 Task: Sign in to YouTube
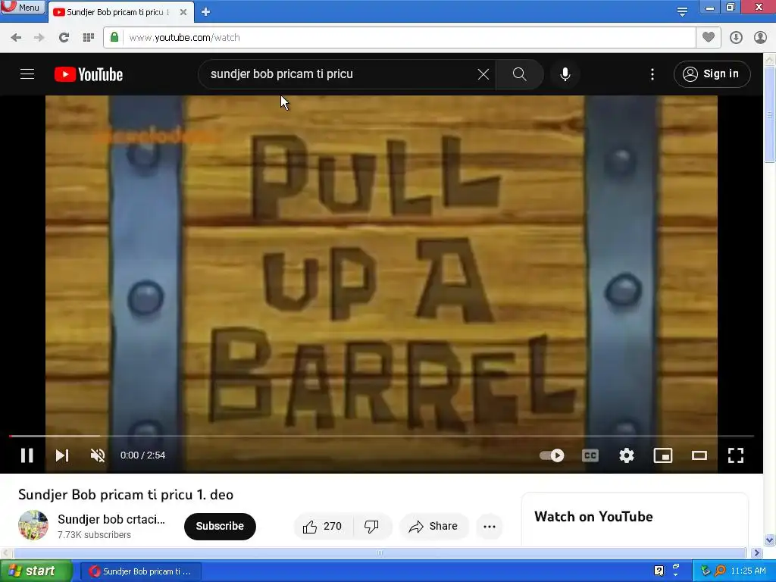[712, 74]
